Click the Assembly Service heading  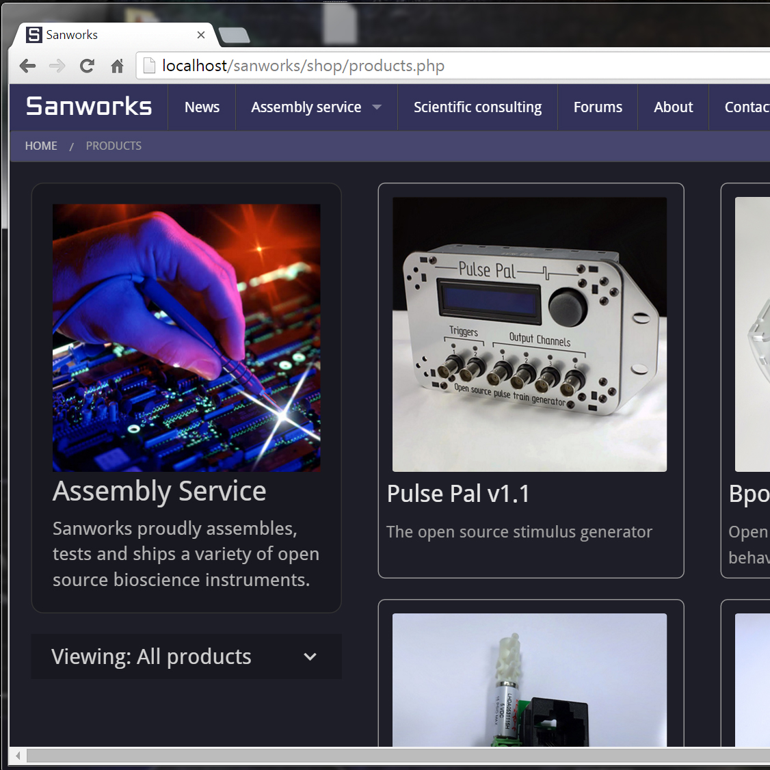(159, 491)
